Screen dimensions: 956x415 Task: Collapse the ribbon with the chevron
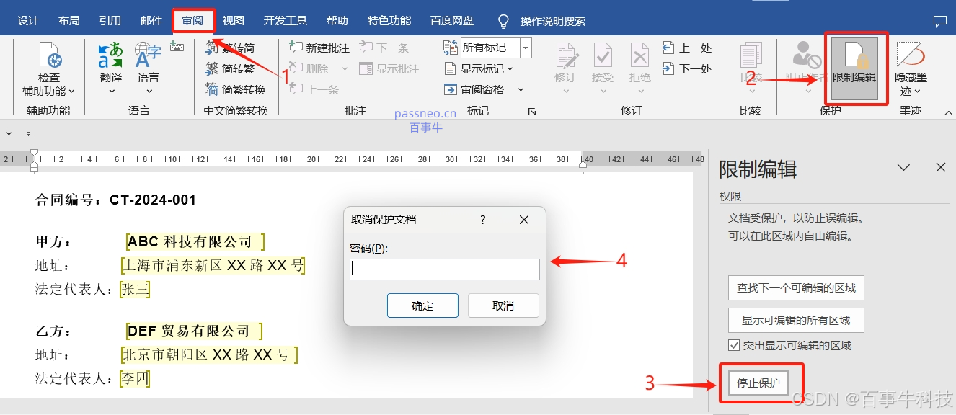point(948,112)
